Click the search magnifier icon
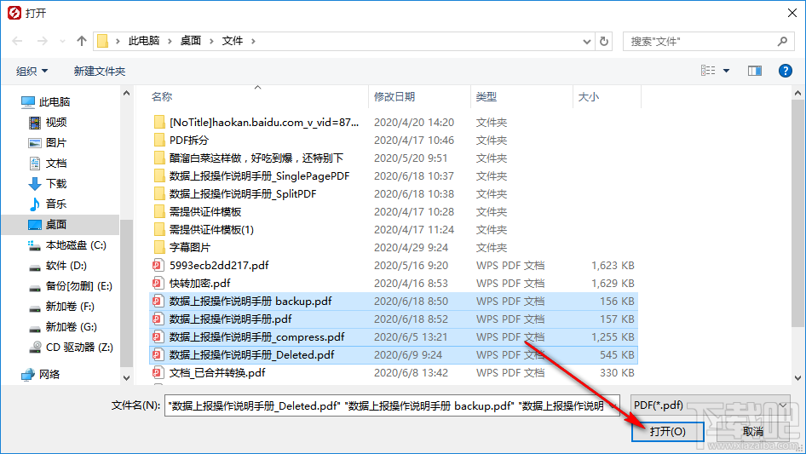The height and width of the screenshot is (454, 806). point(782,41)
